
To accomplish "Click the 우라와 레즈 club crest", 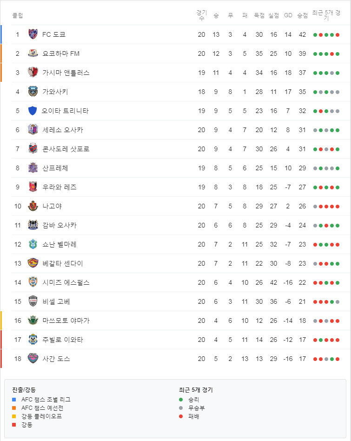I will coord(33,187).
